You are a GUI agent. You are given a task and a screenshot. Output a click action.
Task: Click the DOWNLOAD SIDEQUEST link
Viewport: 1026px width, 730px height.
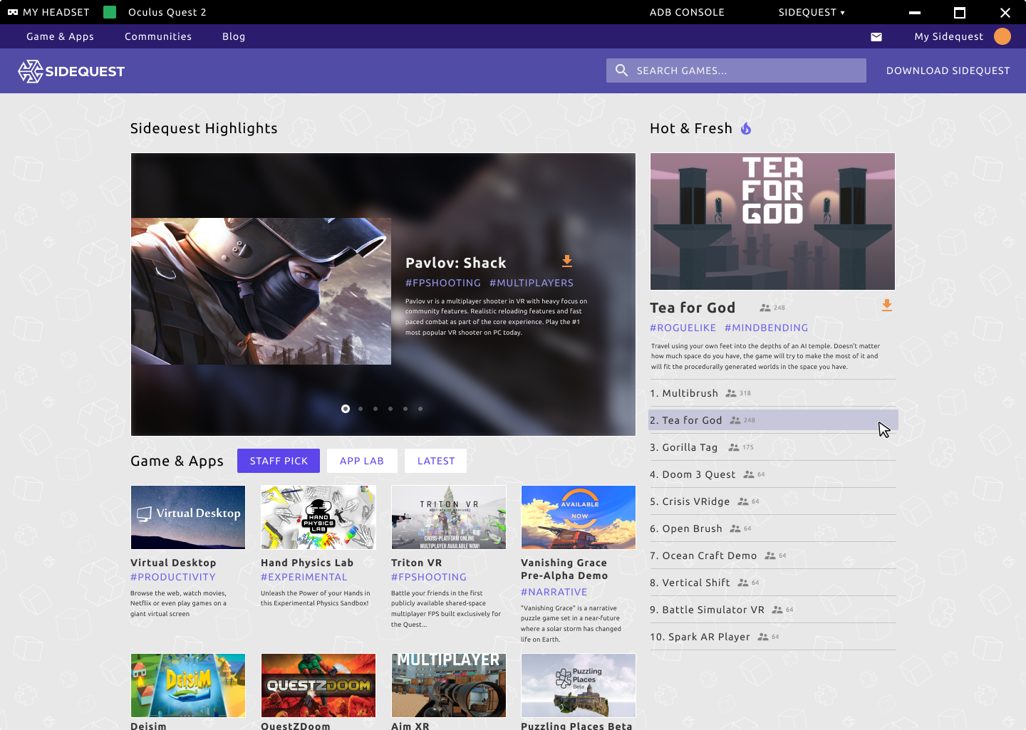[x=948, y=71]
